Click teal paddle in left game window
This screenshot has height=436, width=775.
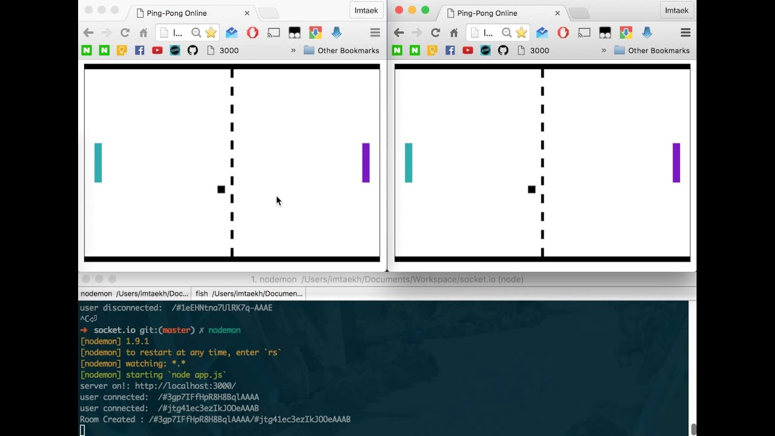[x=98, y=163]
